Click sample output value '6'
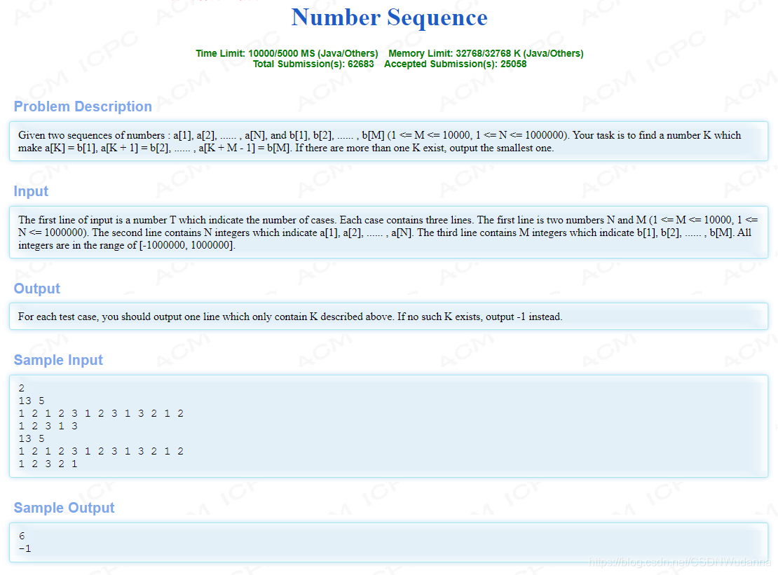 (21, 536)
